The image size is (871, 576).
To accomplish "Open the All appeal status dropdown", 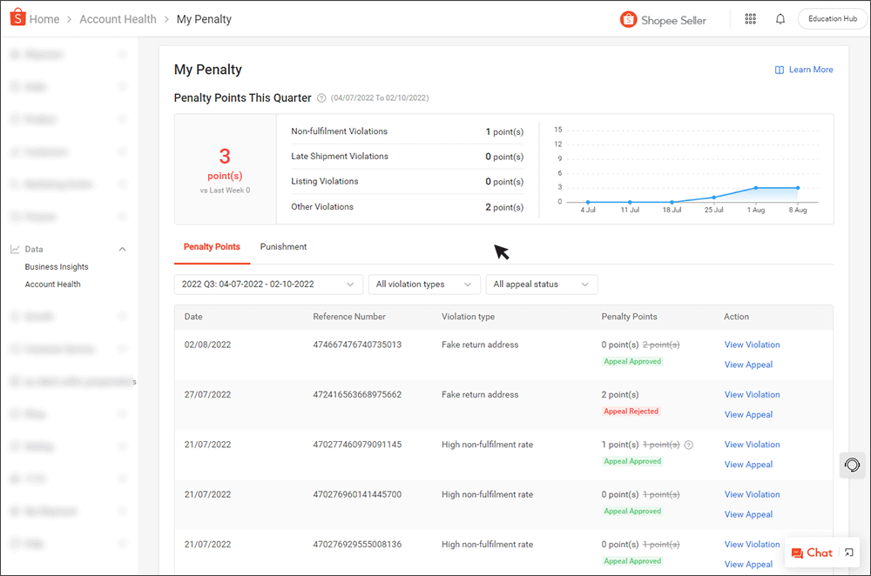I will pos(542,285).
